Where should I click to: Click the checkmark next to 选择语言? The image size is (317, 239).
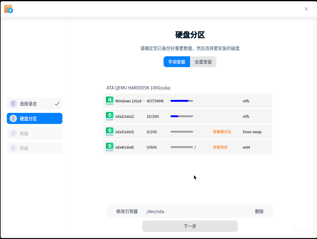(57, 104)
